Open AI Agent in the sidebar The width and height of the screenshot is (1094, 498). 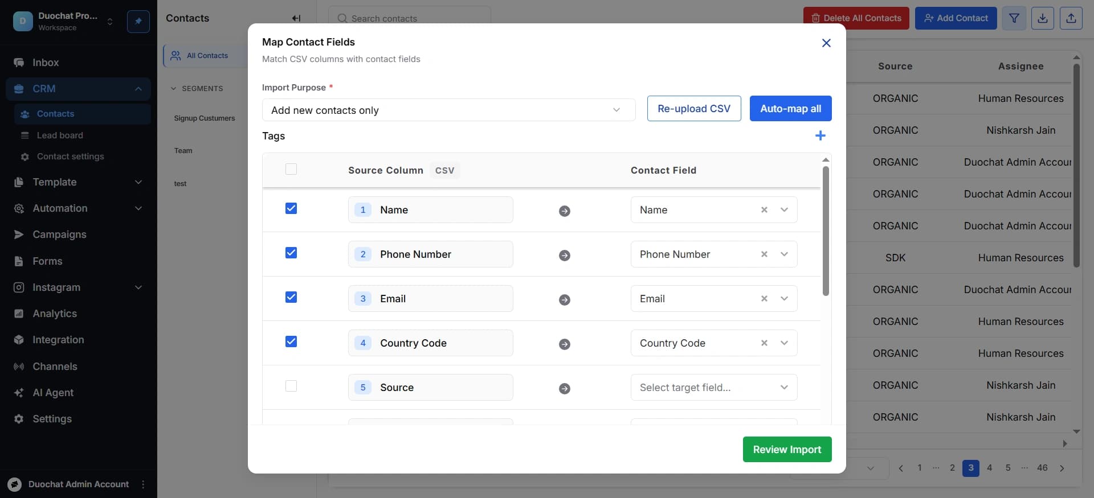[x=79, y=393]
